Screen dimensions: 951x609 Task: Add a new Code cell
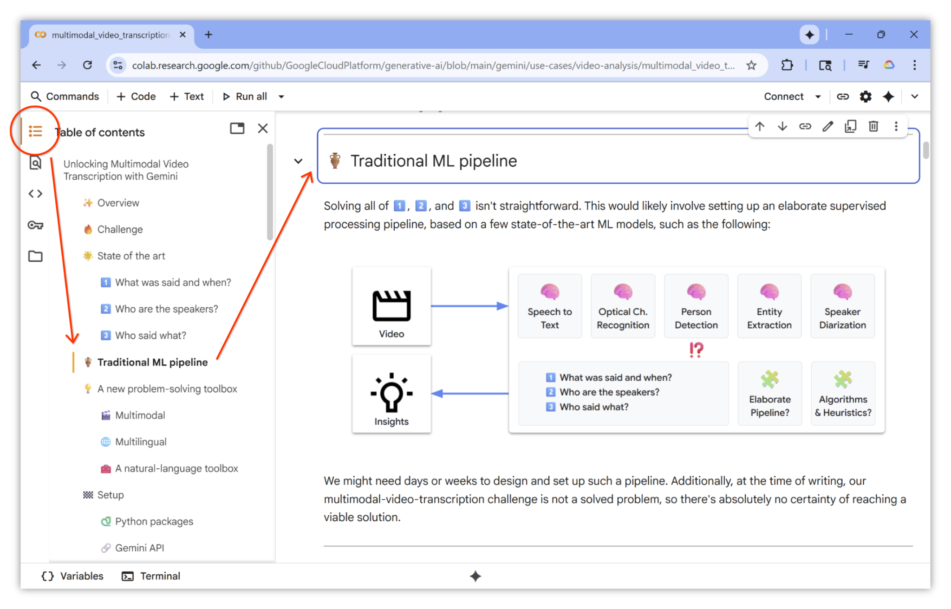point(136,97)
